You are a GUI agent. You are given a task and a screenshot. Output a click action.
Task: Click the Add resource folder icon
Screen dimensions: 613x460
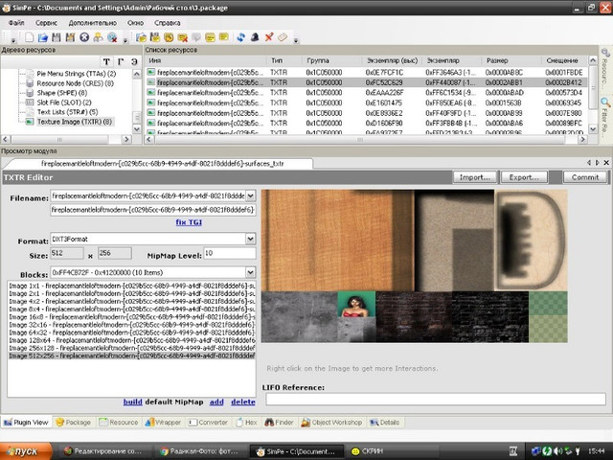(141, 37)
